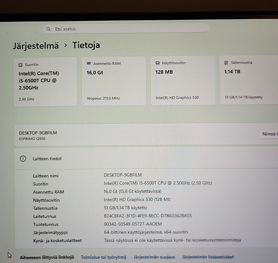Screen dimensions: 278x263
Task: Click 'Intel(R) HD Graphics 530' card text
Action: 177,98
